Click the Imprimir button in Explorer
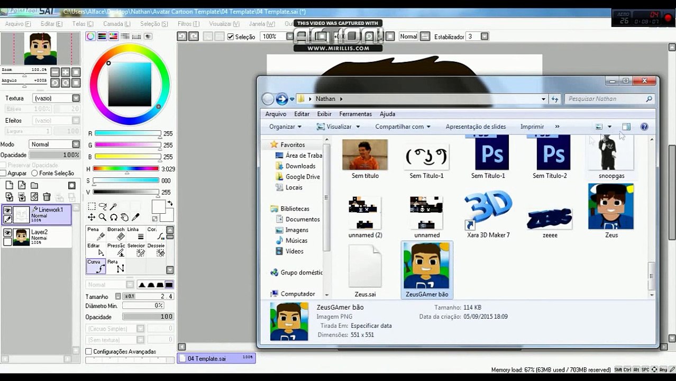The width and height of the screenshot is (676, 381). (532, 126)
